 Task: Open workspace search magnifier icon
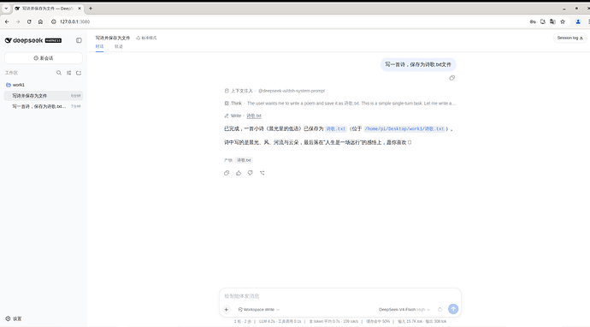point(59,73)
